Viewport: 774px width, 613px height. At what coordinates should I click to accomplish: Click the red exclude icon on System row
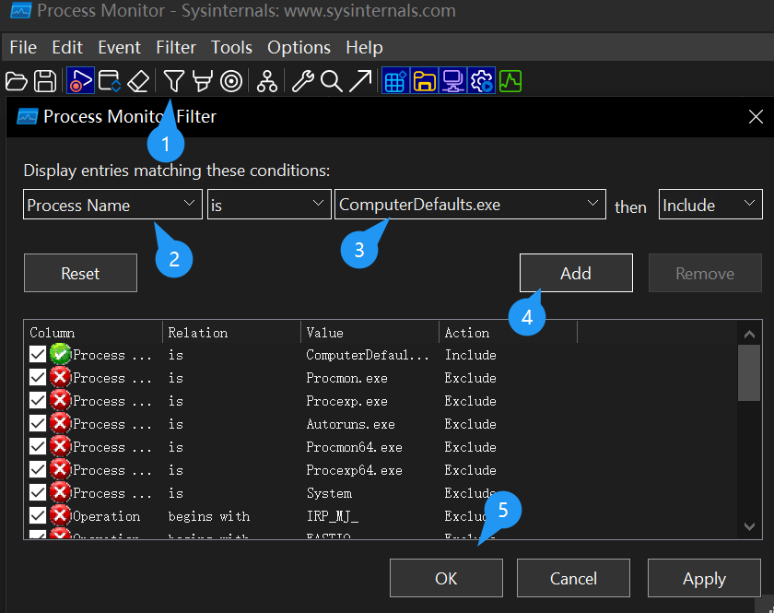pos(60,492)
